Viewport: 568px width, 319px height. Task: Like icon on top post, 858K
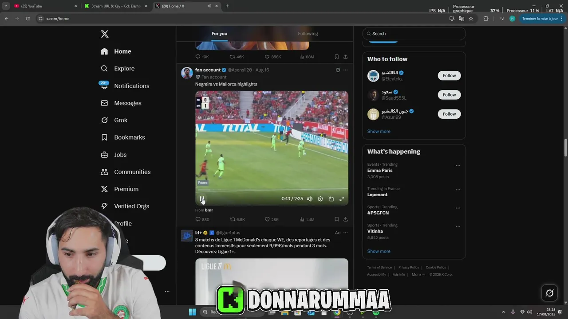273,57
